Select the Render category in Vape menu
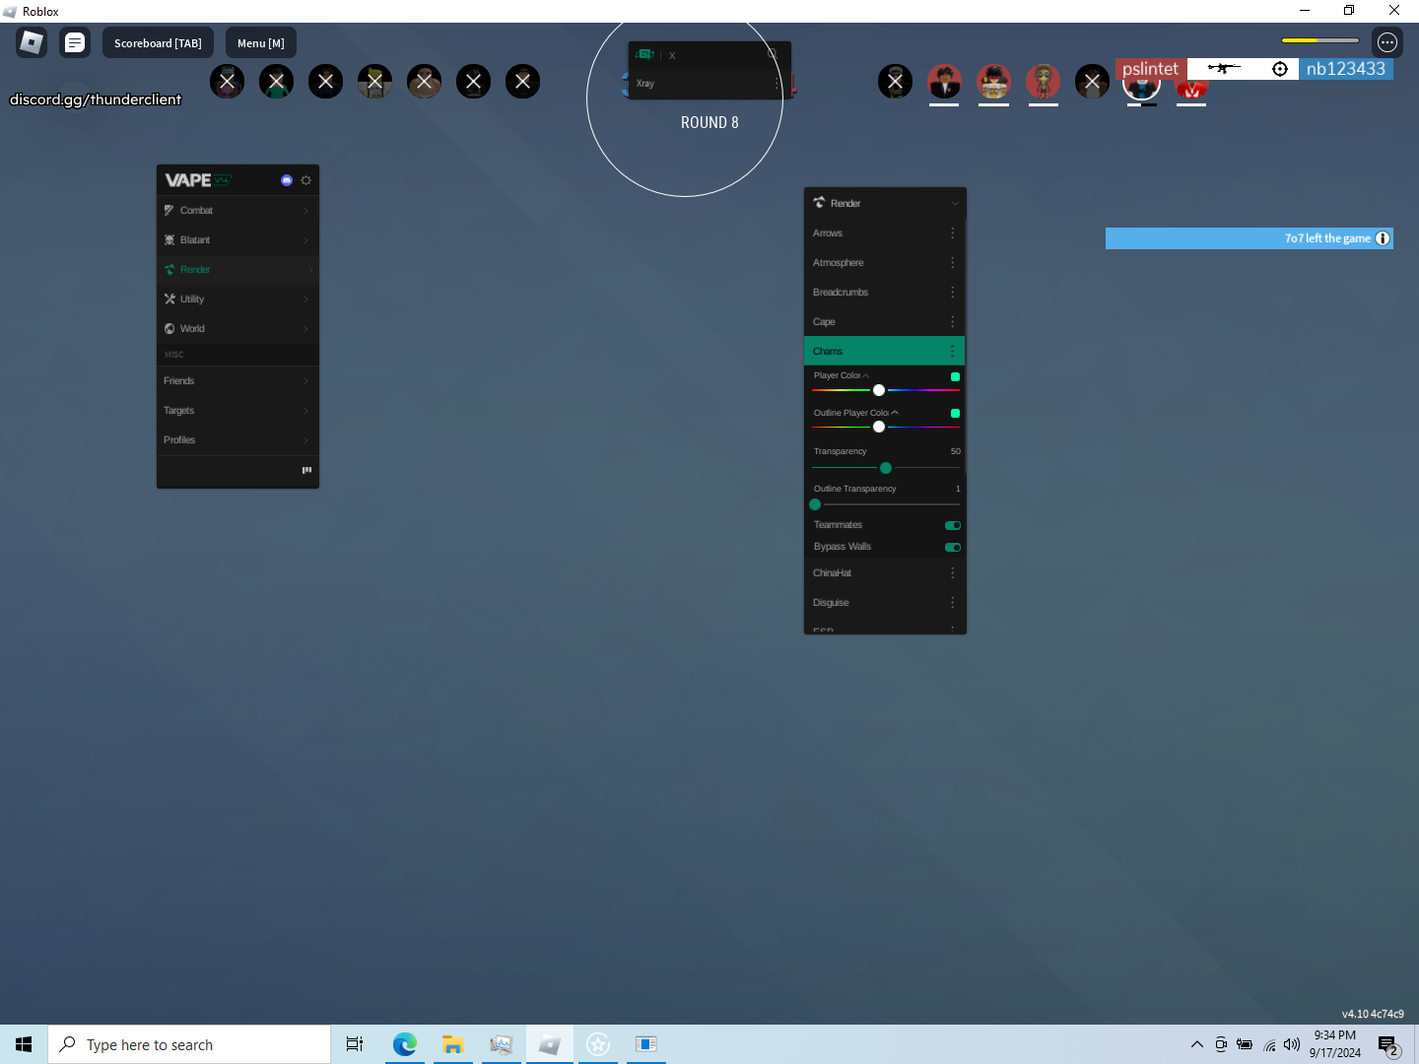 tap(237, 269)
